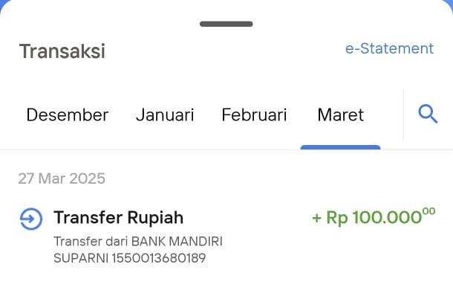This screenshot has width=453, height=296.
Task: Click the vertical divider beside the search icon
Action: click(x=403, y=115)
